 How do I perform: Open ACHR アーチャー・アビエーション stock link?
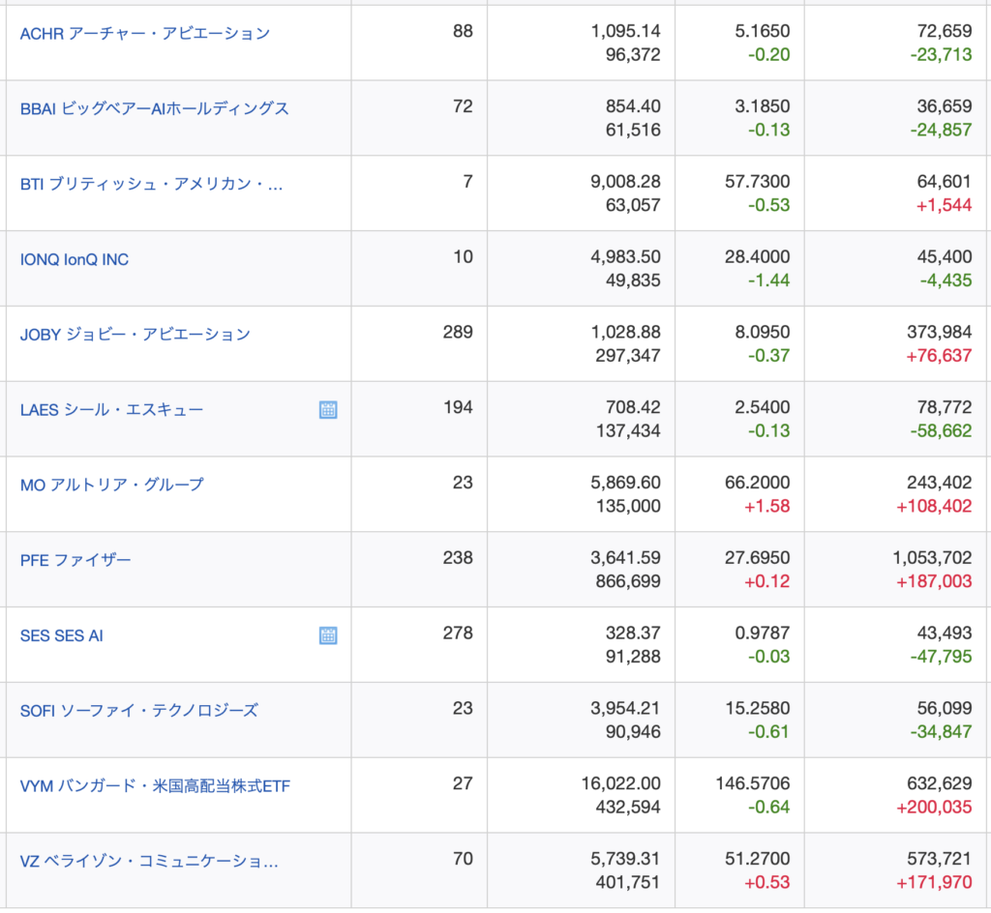[x=145, y=33]
